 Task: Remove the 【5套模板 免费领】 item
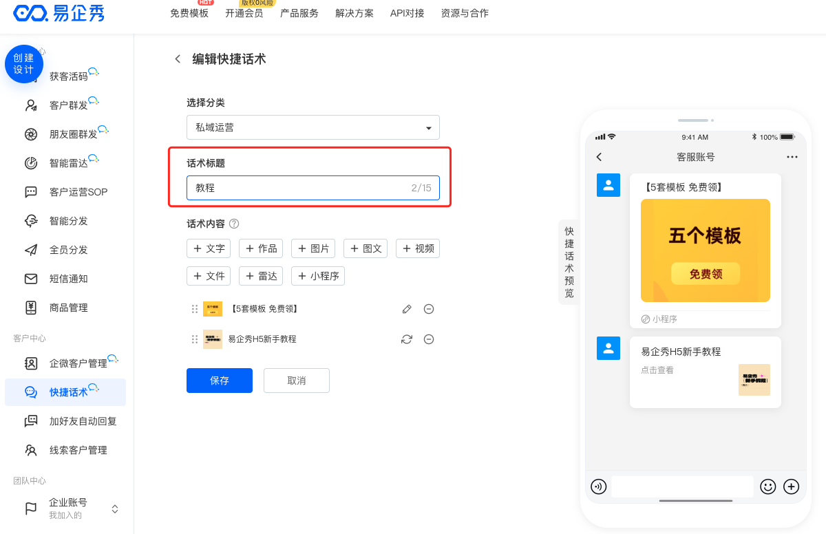[x=429, y=309]
